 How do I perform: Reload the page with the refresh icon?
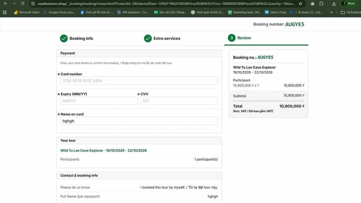[x=23, y=4]
